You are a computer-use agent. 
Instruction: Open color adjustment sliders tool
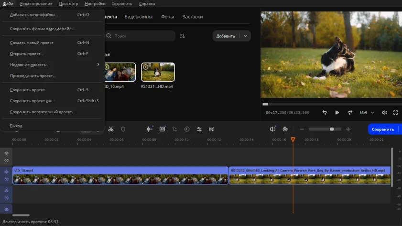199,129
